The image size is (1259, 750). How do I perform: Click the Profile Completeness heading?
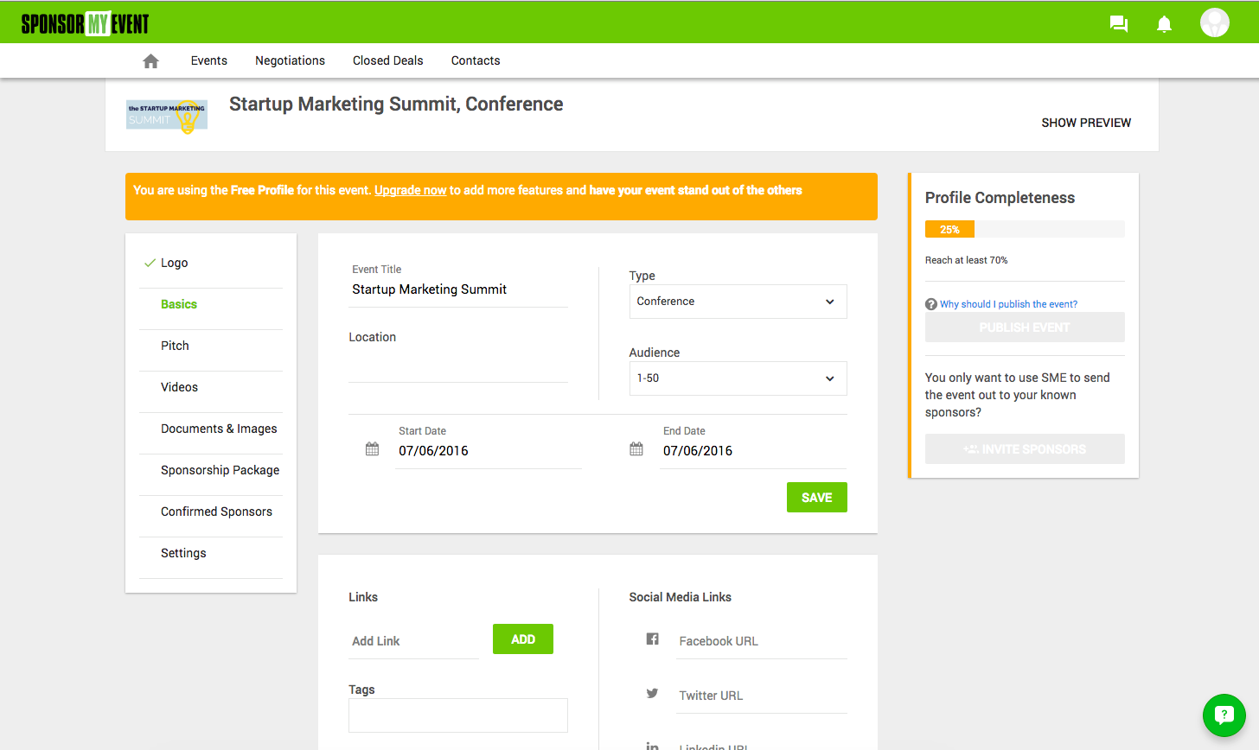[x=1000, y=198]
